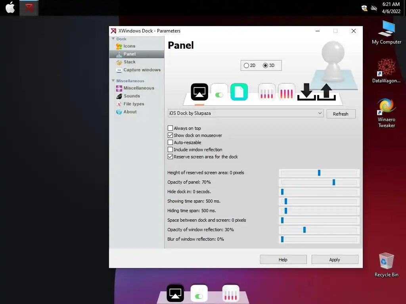Select the 3D radio button
The height and width of the screenshot is (304, 406).
265,66
